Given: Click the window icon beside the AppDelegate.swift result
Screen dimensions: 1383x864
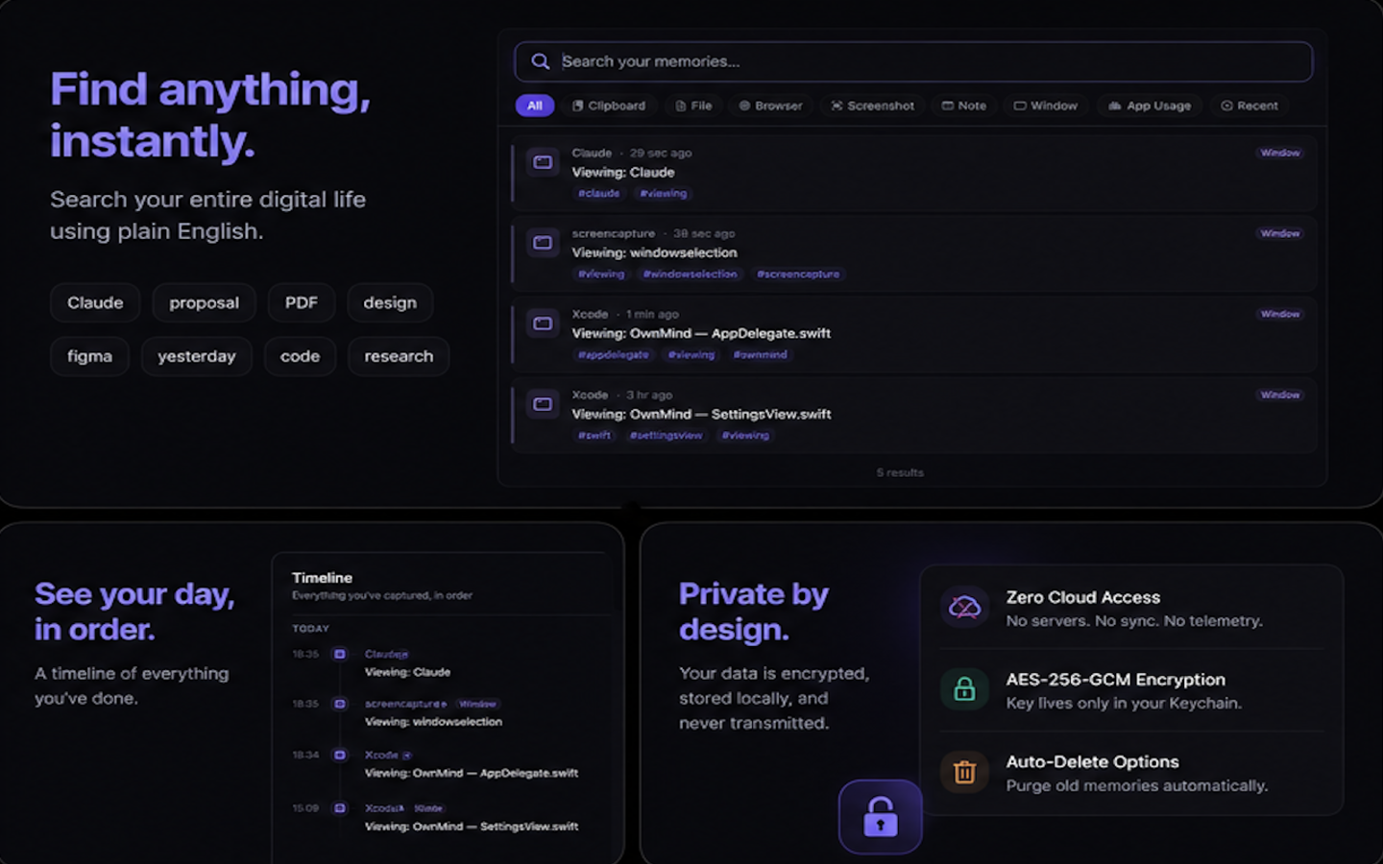Looking at the screenshot, I should click(x=543, y=324).
